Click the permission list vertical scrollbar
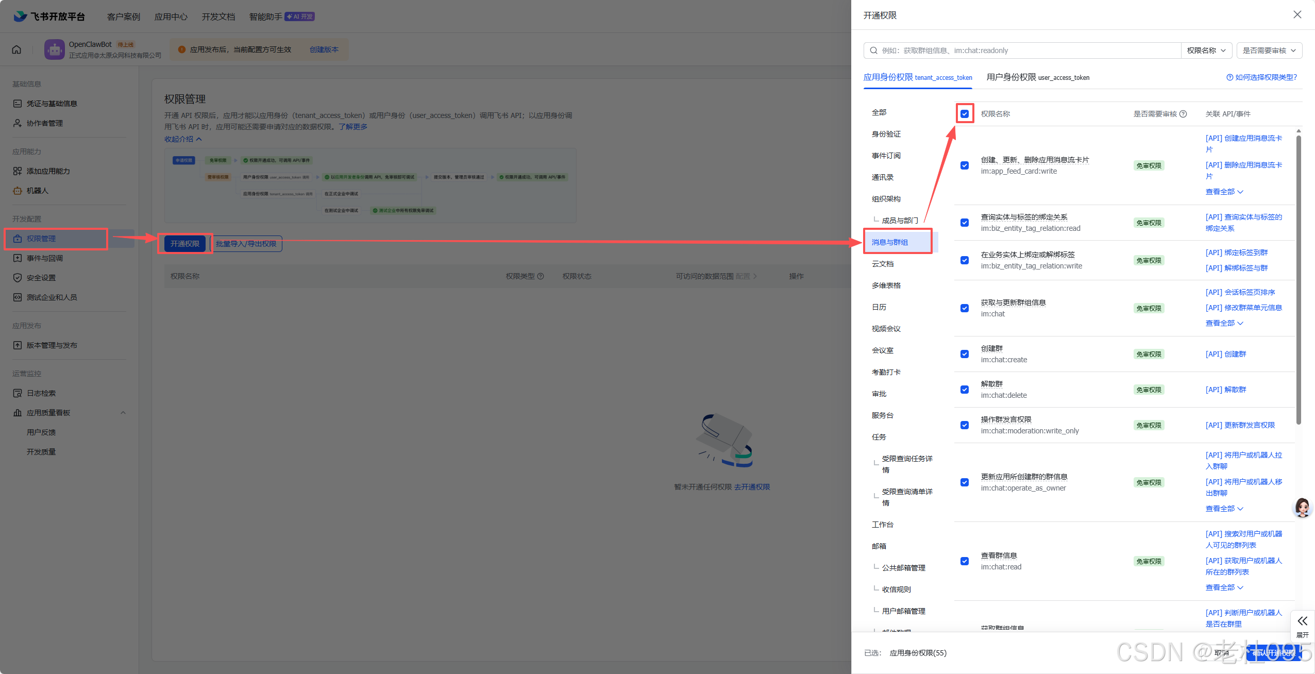This screenshot has height=674, width=1315. click(1299, 278)
